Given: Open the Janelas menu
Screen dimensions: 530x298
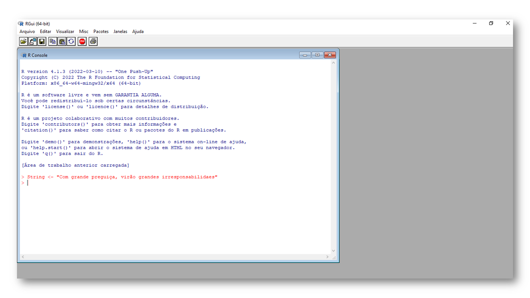Looking at the screenshot, I should coord(120,31).
